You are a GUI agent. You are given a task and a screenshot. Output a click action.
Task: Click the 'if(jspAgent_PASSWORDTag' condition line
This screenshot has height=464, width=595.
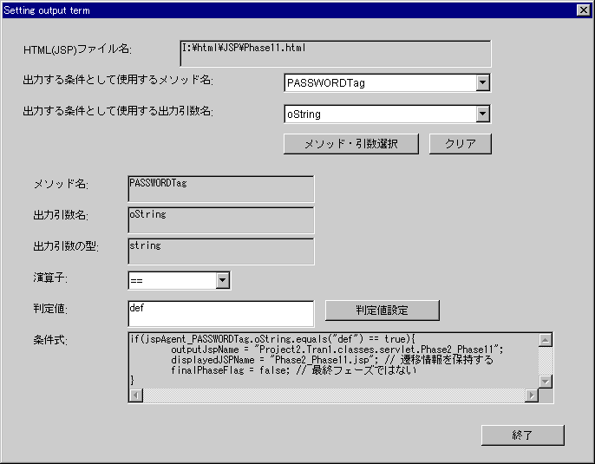(273, 339)
